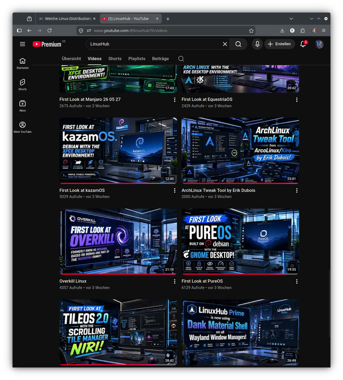
Task: Switch to Welche Linux-Distribution tab
Action: pos(67,19)
